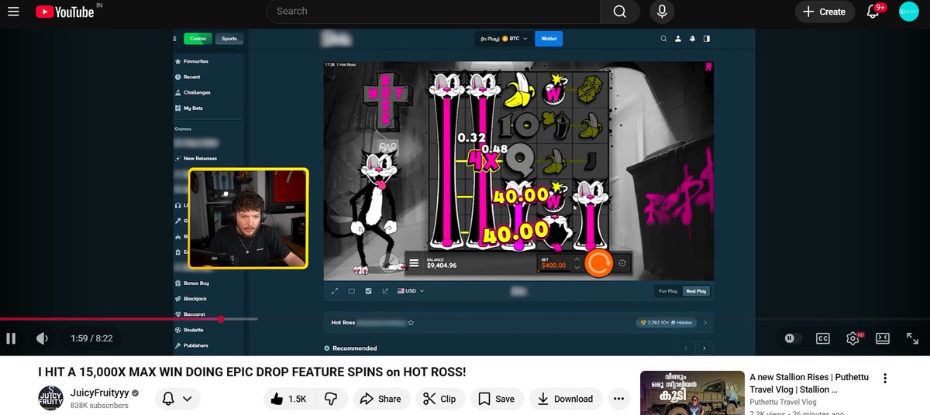
Task: Click Roulette in casino sidebar
Action: [x=193, y=330]
